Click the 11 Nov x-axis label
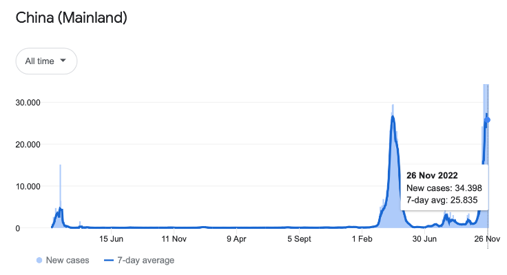The width and height of the screenshot is (507, 275). 174,239
